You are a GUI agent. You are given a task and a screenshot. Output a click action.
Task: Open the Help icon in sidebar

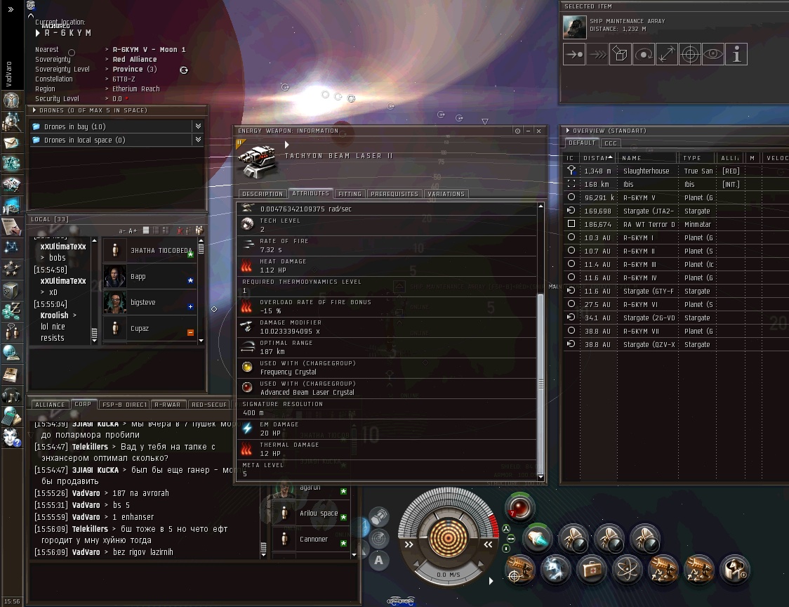coord(11,437)
